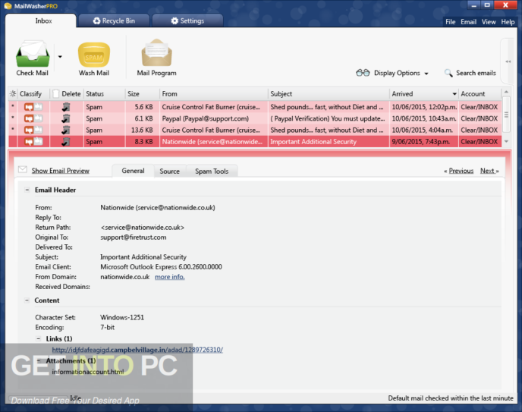This screenshot has width=522, height=412.
Task: Select the General tab
Action: 133,171
